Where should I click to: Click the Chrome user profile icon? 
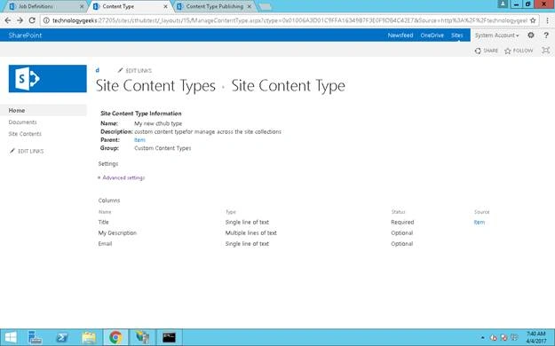tap(503, 4)
